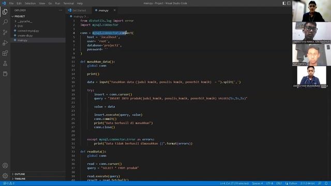Click the top participant video thumbnail

coord(311,11)
